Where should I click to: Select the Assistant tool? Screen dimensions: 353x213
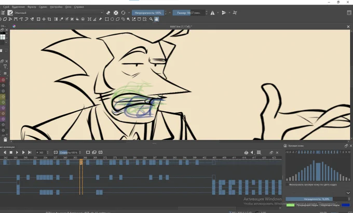pyautogui.click(x=89, y=19)
